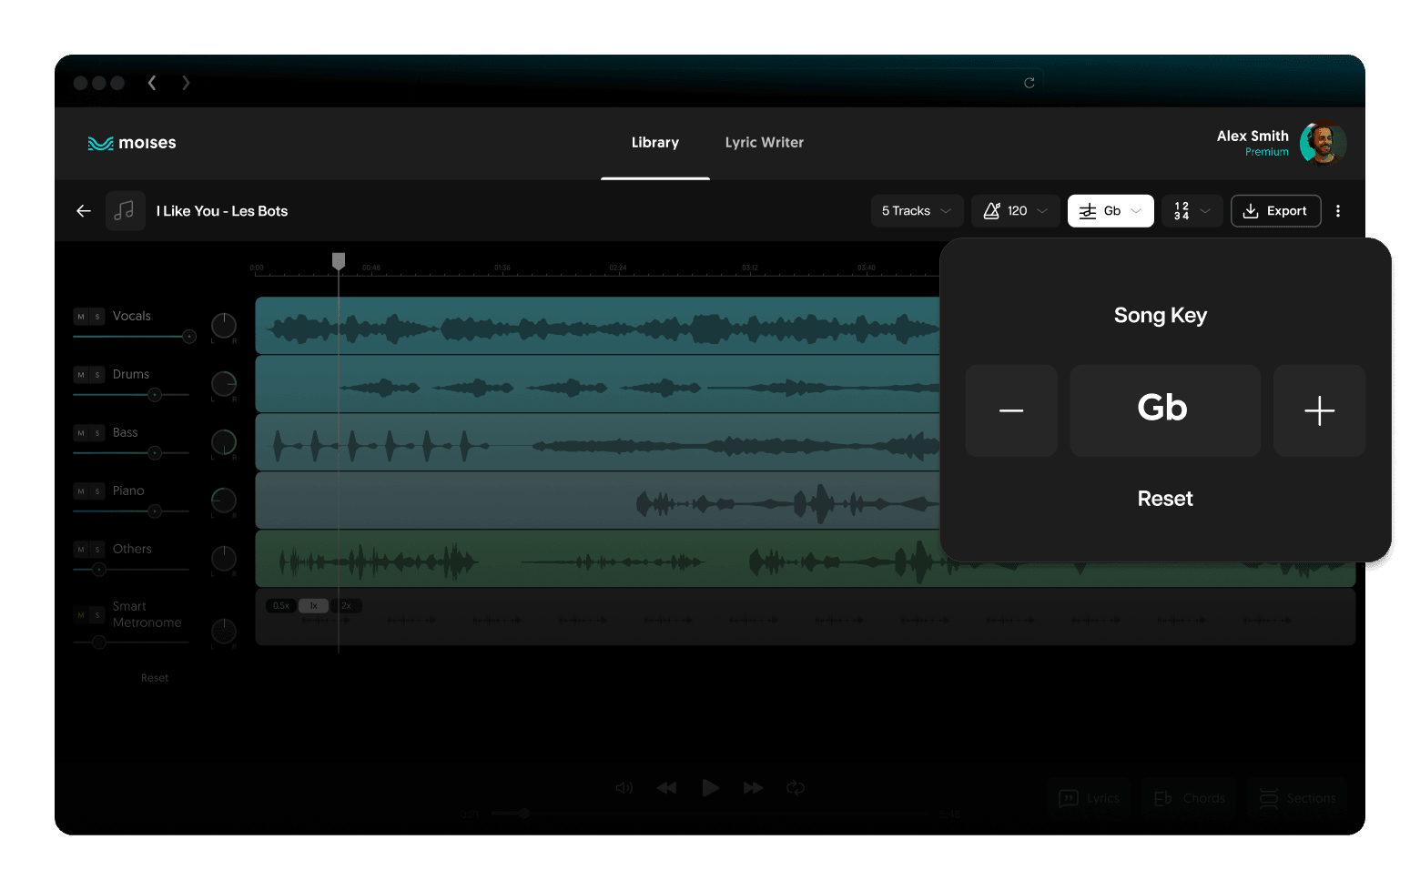Click the Export button
Viewport: 1420px width, 890px height.
coord(1275,211)
